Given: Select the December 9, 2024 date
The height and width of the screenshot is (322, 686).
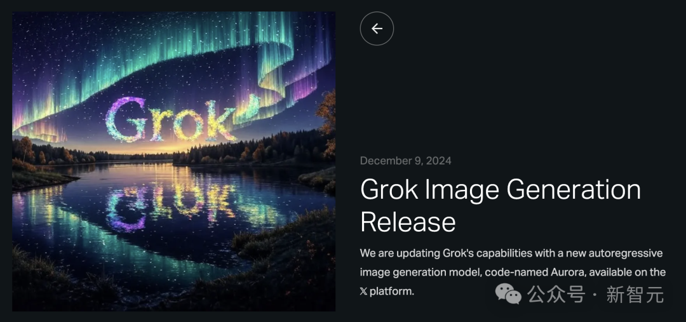Looking at the screenshot, I should (405, 161).
